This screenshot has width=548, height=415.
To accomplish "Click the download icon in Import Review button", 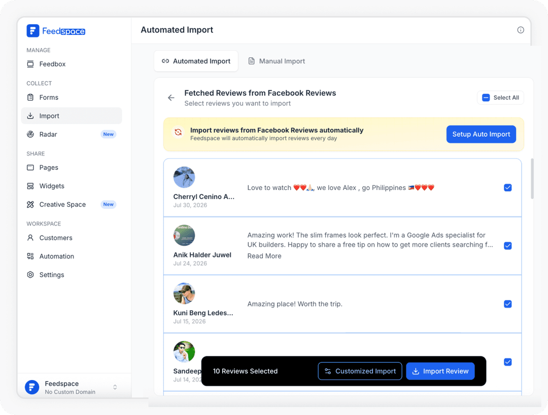I will click(416, 371).
